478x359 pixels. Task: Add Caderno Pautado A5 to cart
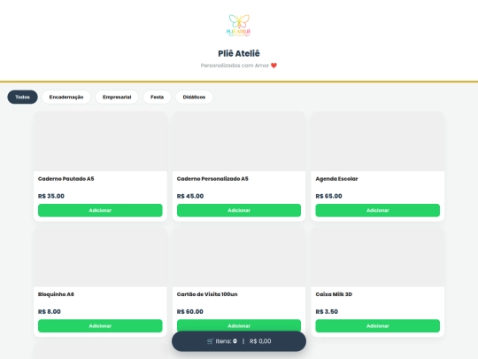click(100, 210)
